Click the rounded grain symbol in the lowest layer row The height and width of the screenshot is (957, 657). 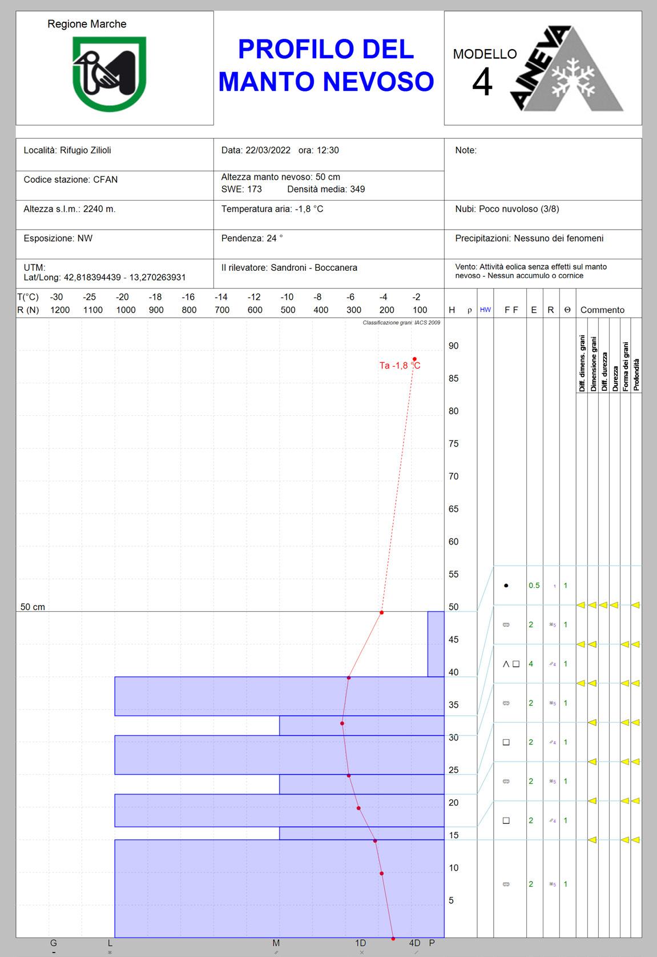(506, 884)
